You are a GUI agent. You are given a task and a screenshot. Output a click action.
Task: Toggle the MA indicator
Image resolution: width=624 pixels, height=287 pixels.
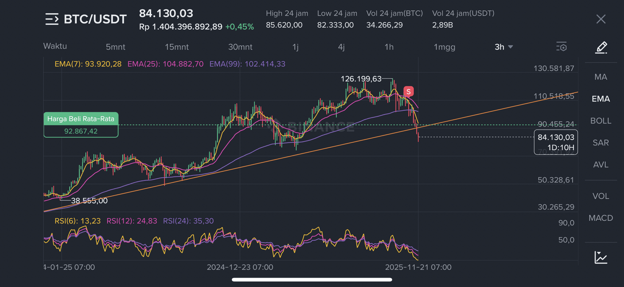click(601, 77)
